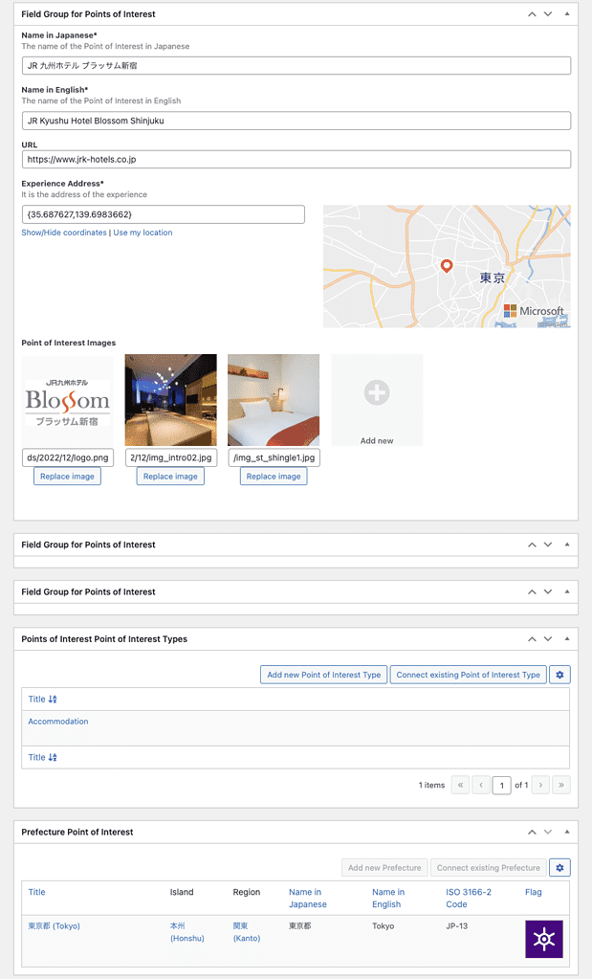
Task: Replace image under img_st_shingle1.jpg
Action: 274,477
